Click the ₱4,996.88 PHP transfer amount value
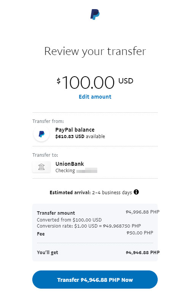 pyautogui.click(x=143, y=212)
